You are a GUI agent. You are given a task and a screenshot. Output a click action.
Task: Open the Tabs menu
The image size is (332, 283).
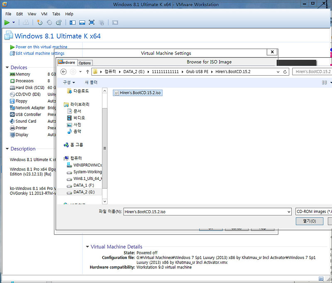[56, 14]
